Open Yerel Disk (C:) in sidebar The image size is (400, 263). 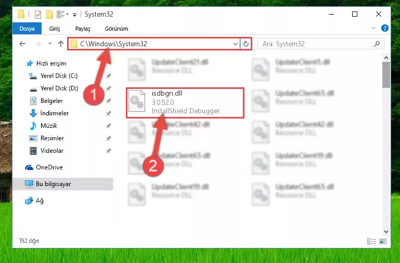click(53, 76)
